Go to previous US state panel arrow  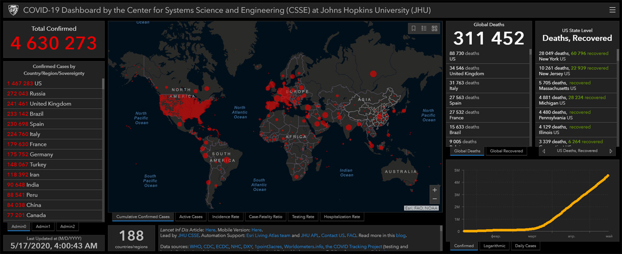point(543,151)
